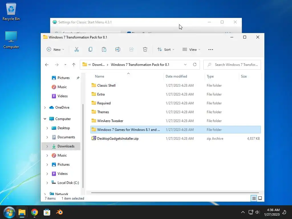Viewport: 292px width, 219px height.
Task: Click the horizontal scrollbar in file list
Action: pyautogui.click(x=175, y=193)
